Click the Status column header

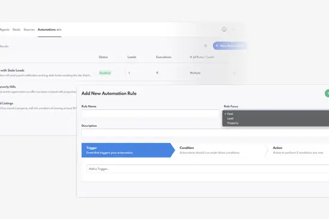(x=103, y=57)
